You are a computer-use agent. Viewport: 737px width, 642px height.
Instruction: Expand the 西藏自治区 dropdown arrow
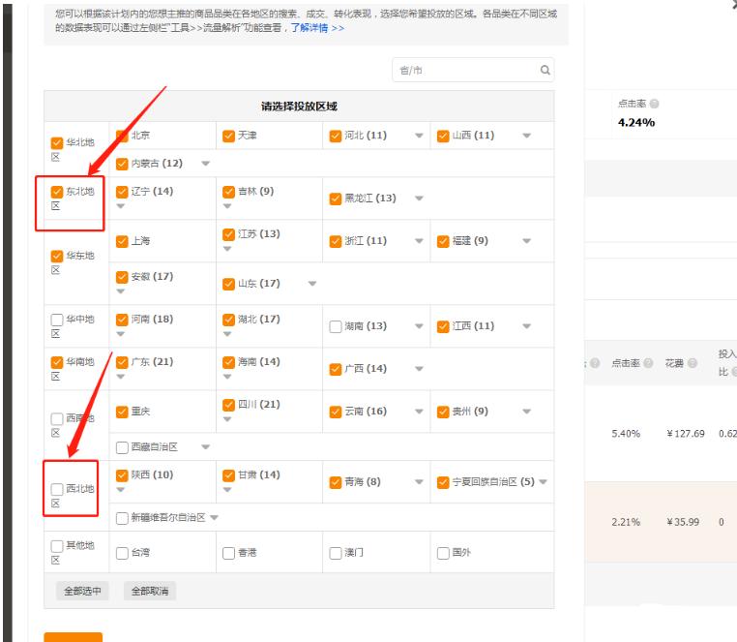[x=205, y=447]
